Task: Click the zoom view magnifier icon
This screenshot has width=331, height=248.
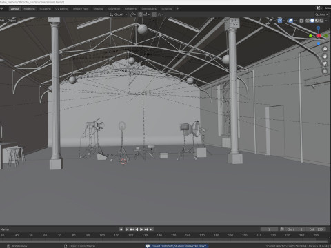Action: 325,49
